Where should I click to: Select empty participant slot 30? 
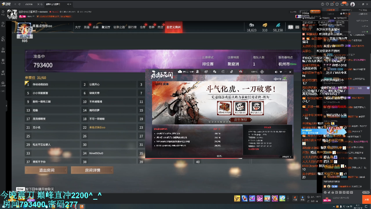click(x=109, y=144)
